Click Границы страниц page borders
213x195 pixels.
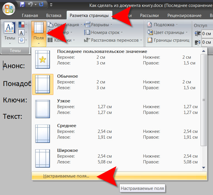click(x=168, y=40)
